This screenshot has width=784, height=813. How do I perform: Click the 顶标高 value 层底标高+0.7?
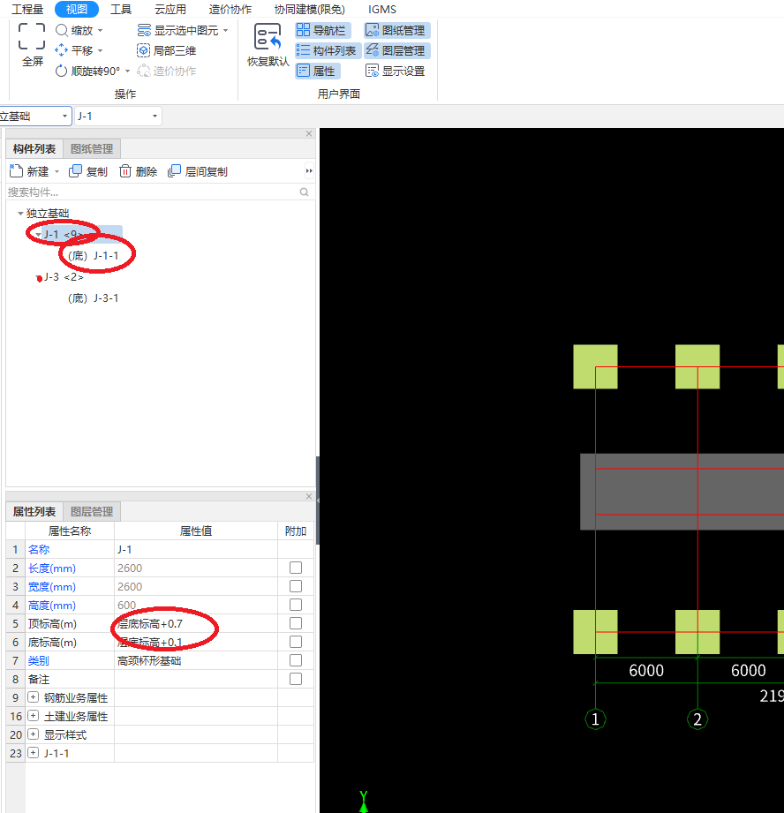[x=196, y=624]
